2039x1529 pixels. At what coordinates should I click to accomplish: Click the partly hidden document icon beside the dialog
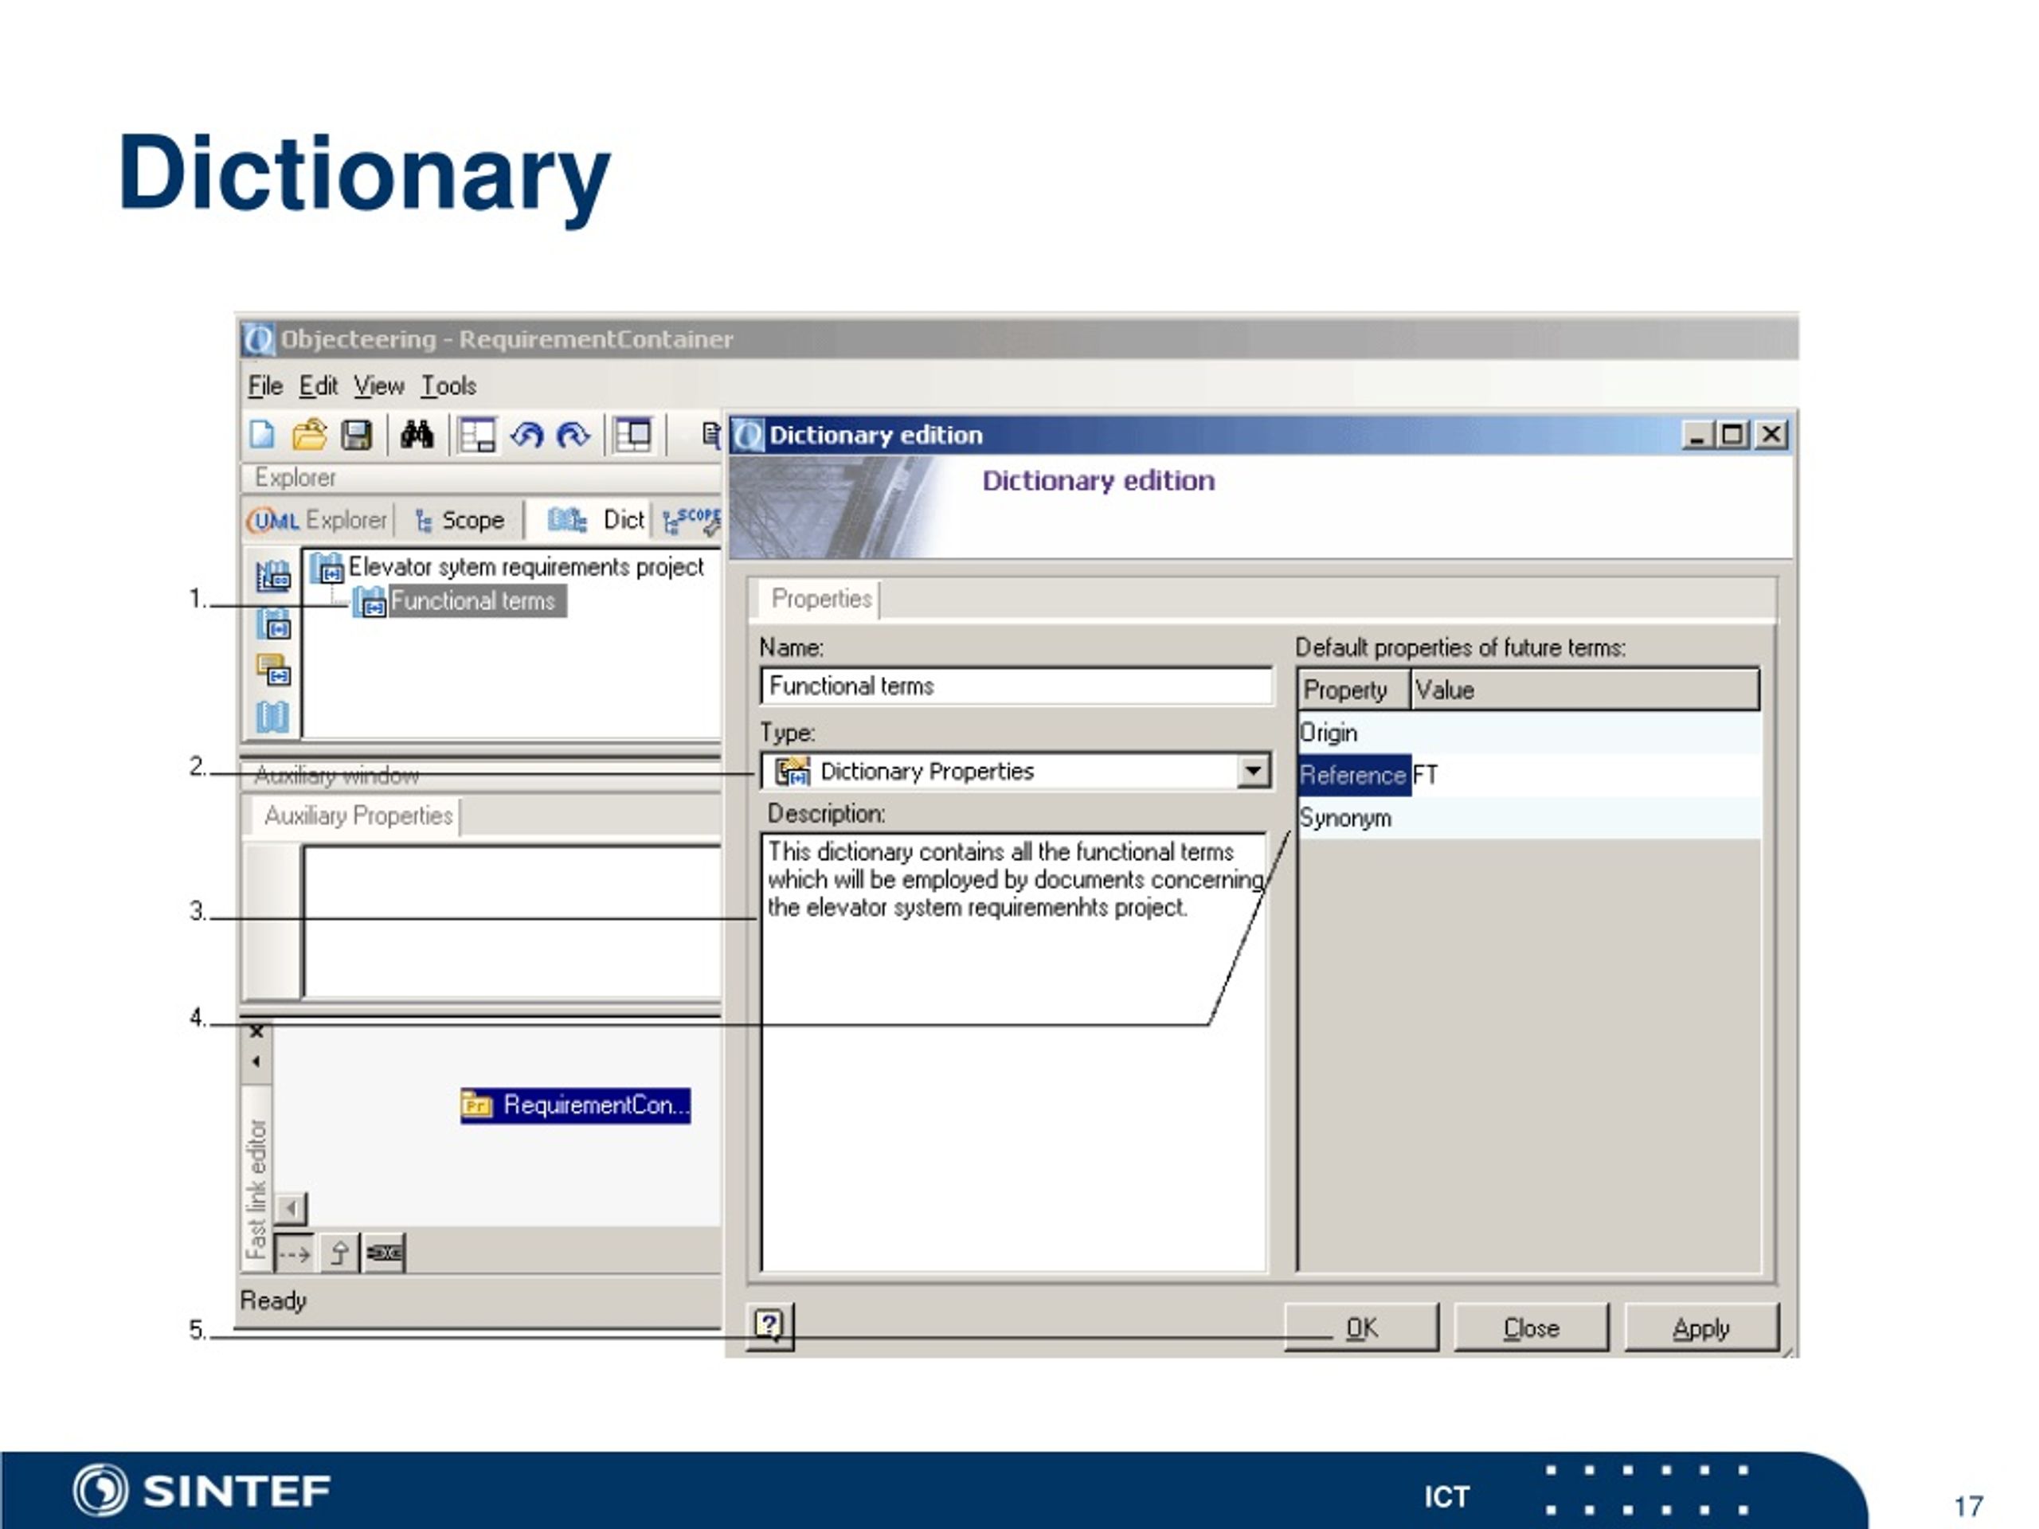point(710,434)
